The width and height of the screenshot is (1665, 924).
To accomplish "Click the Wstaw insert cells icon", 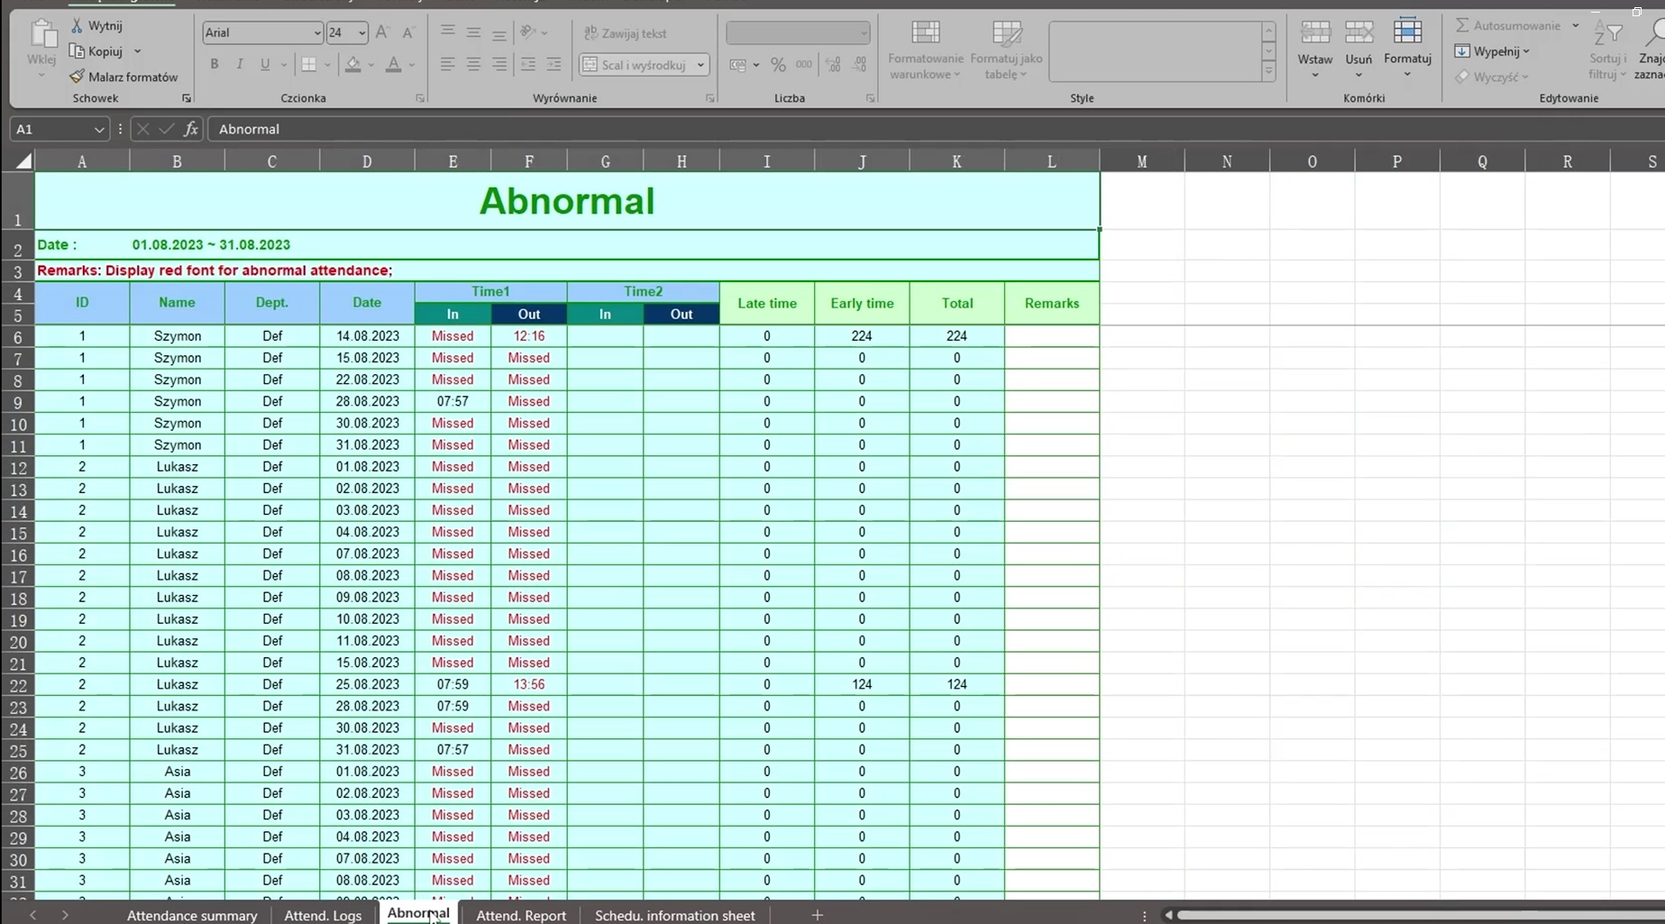I will (1315, 33).
